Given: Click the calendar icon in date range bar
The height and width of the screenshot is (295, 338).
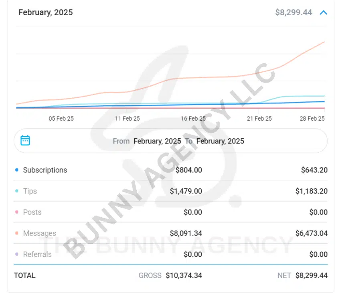Looking at the screenshot, I should tap(25, 140).
